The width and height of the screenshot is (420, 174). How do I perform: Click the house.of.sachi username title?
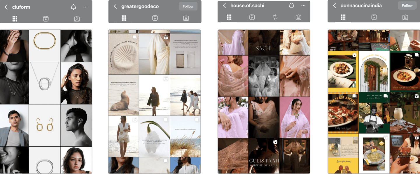[247, 6]
